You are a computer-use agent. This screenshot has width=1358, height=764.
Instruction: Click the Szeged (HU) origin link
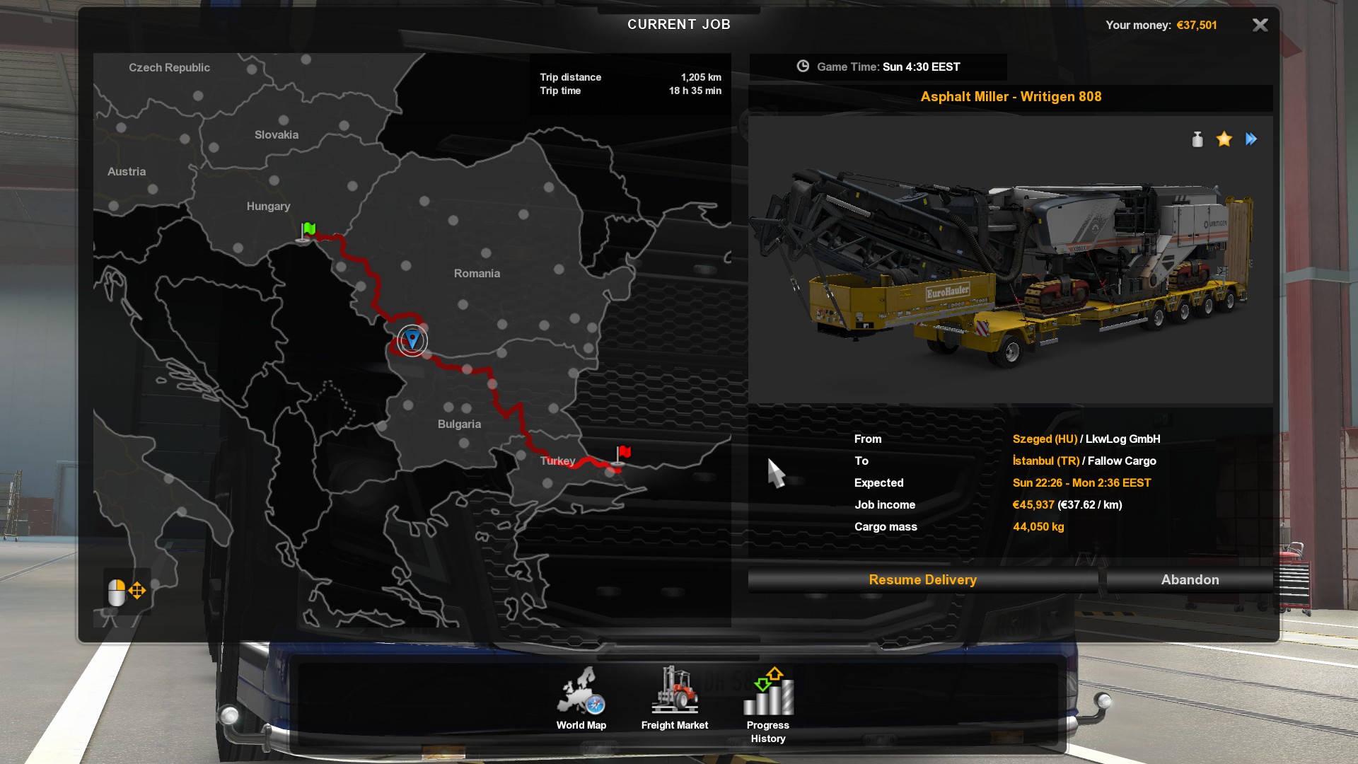click(1045, 439)
